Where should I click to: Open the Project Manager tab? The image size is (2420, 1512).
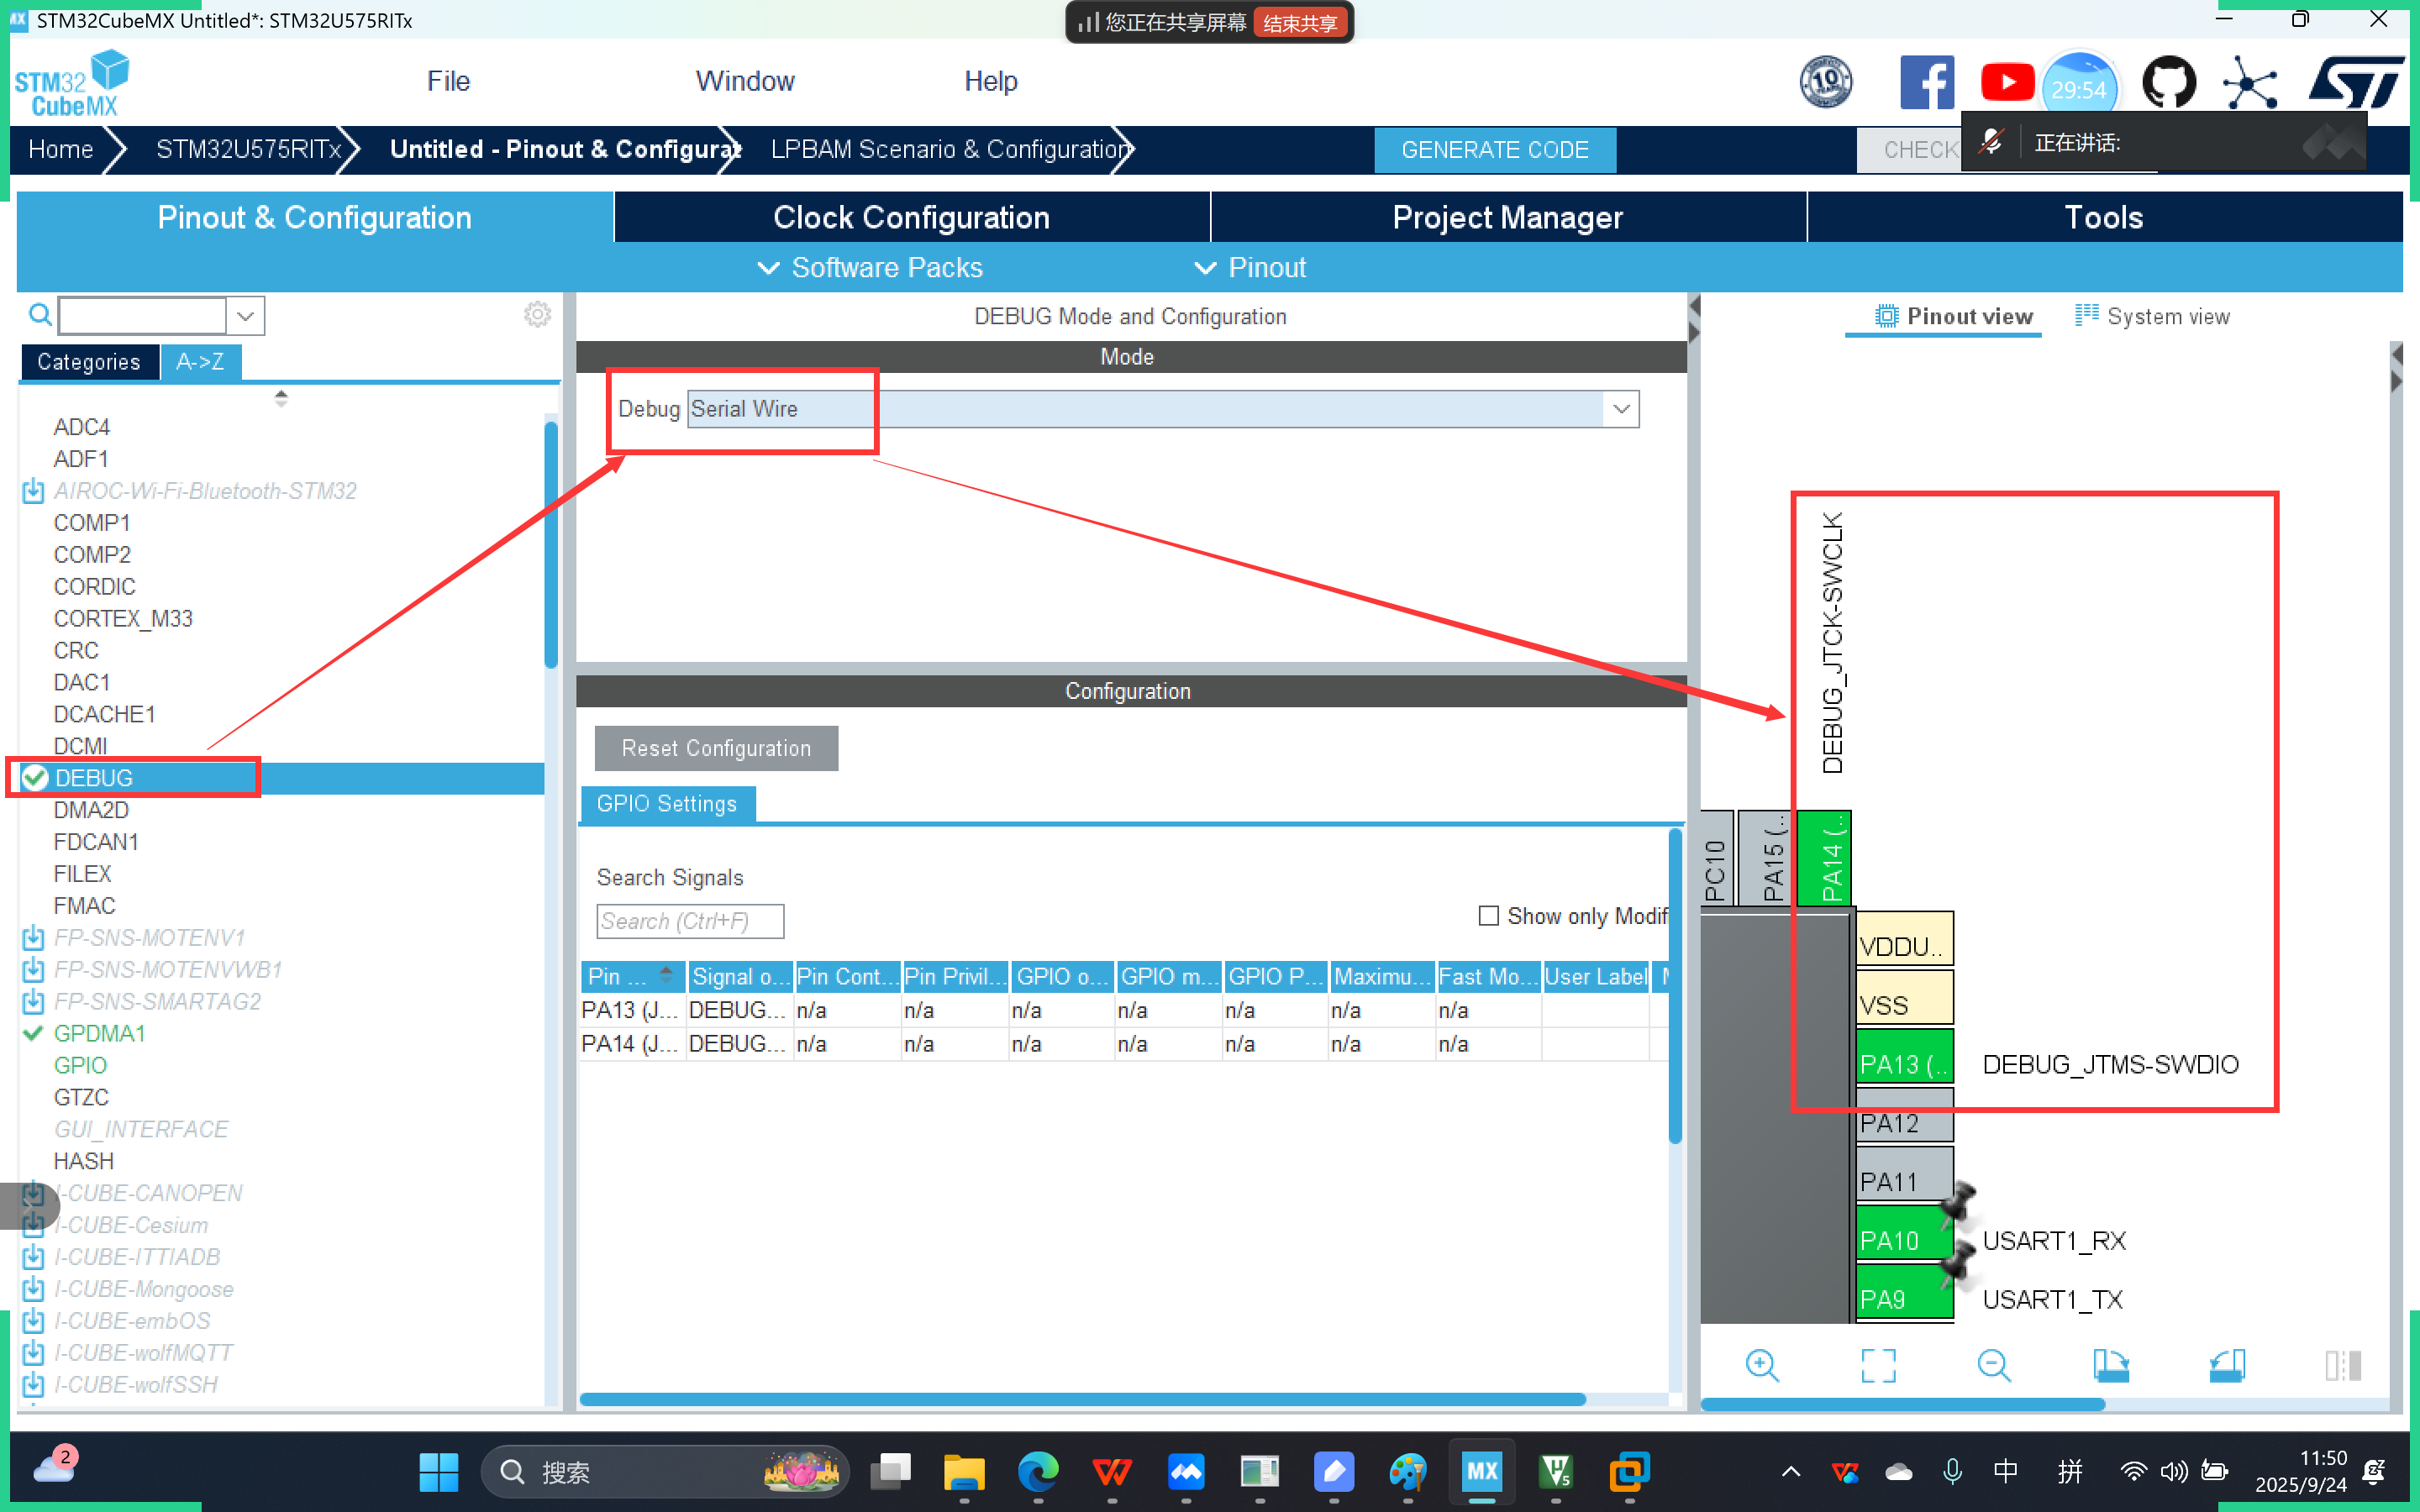(1507, 218)
